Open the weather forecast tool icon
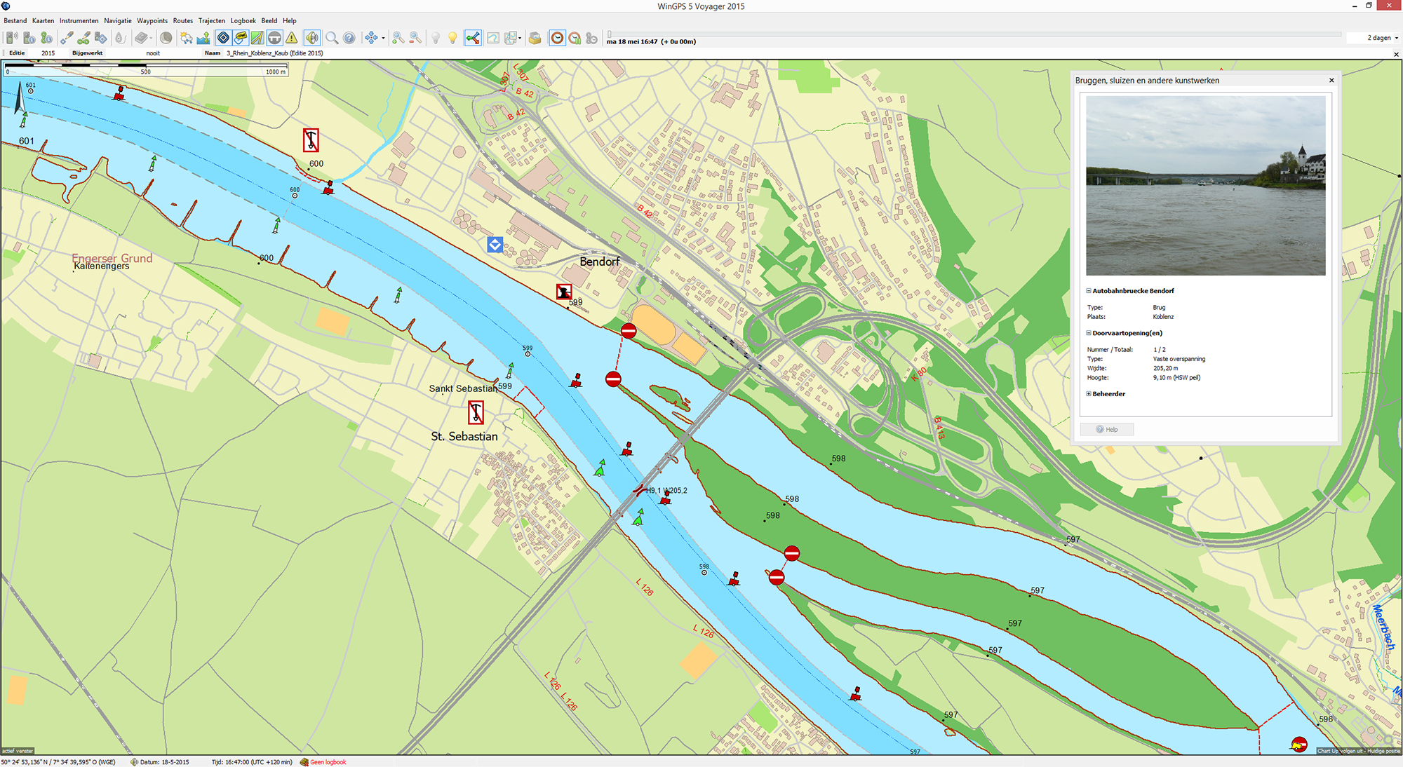Image resolution: width=1403 pixels, height=767 pixels. point(186,38)
